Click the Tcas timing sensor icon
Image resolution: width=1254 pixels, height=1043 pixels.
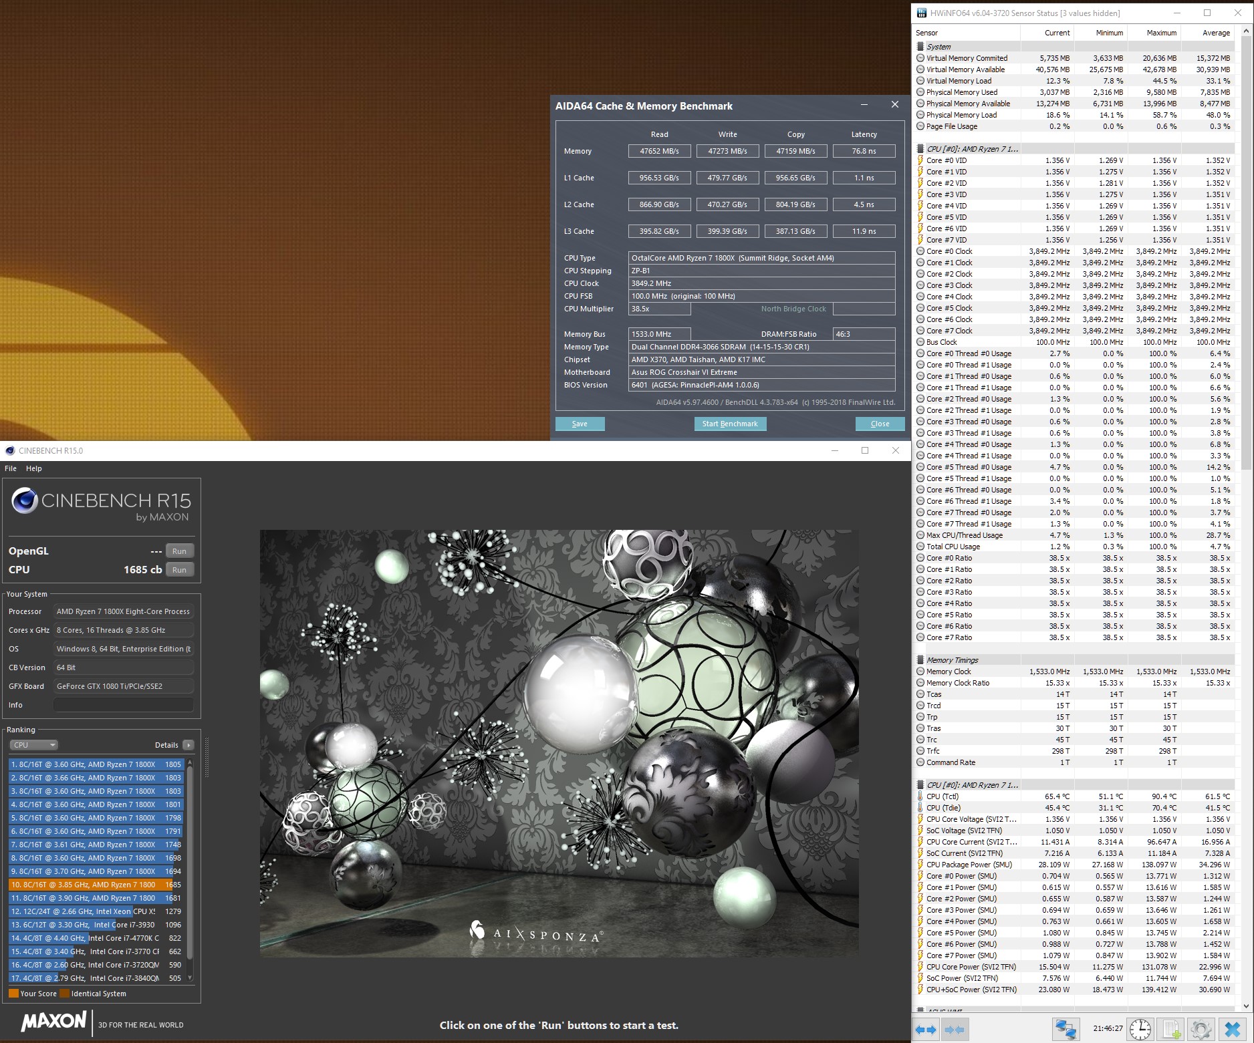click(x=920, y=694)
